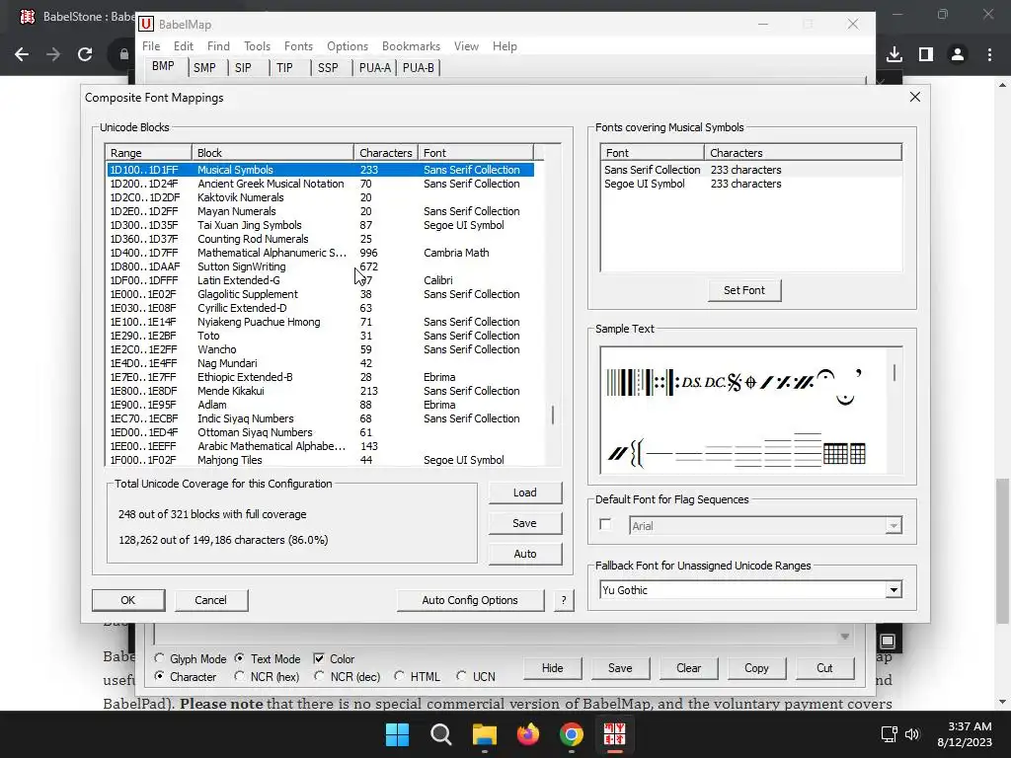The image size is (1011, 758).
Task: Click the BabelMap app icon in title bar
Action: (146, 25)
